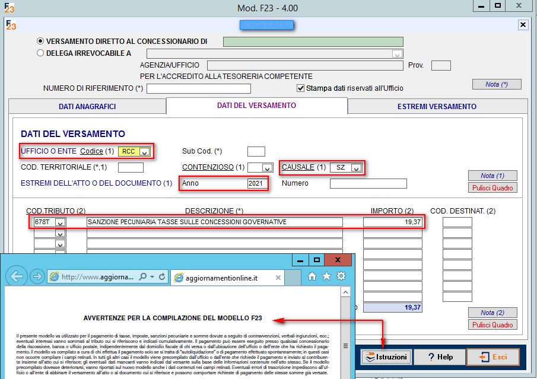Viewport: 537px width, 379px height.
Task: Expand the 678T tributo code dropdown
Action: pos(61,222)
